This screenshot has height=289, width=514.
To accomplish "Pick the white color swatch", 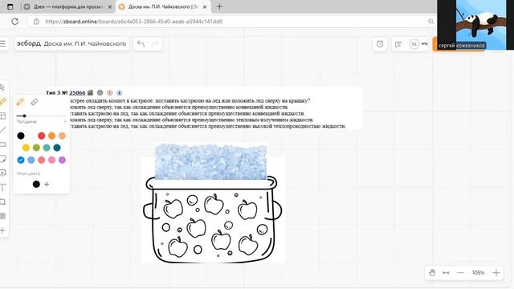I will pyautogui.click(x=31, y=136).
